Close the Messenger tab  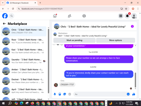pos(35,3)
